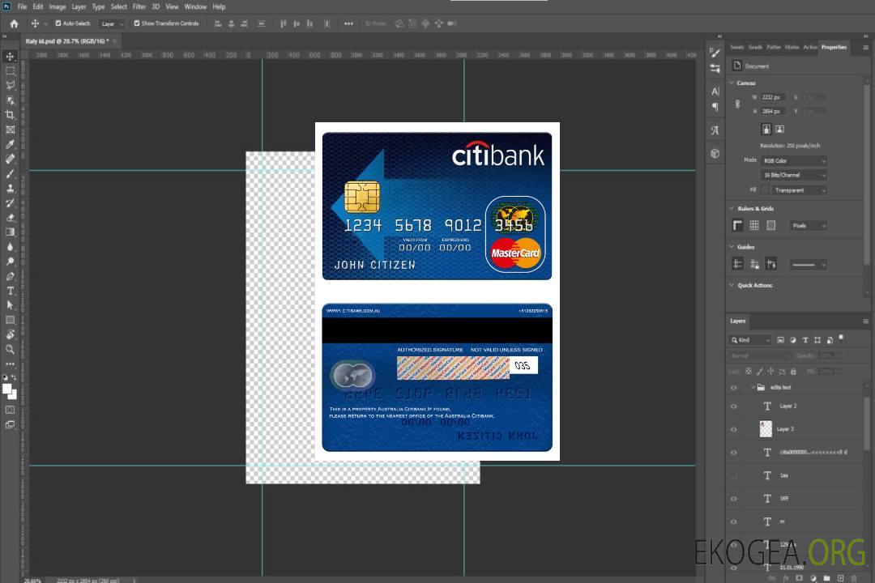This screenshot has width=875, height=583.
Task: Select the Rectangle shape tool
Action: (x=10, y=320)
